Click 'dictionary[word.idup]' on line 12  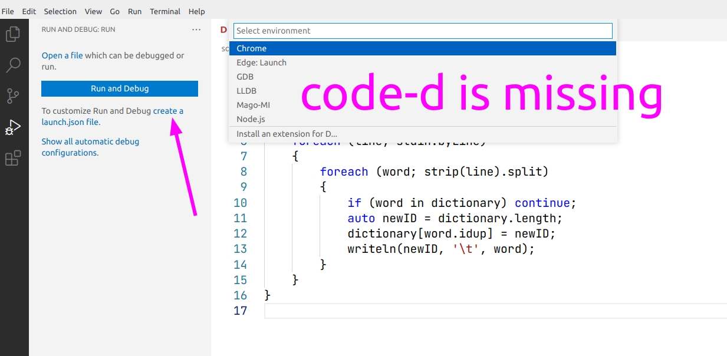[x=420, y=233]
